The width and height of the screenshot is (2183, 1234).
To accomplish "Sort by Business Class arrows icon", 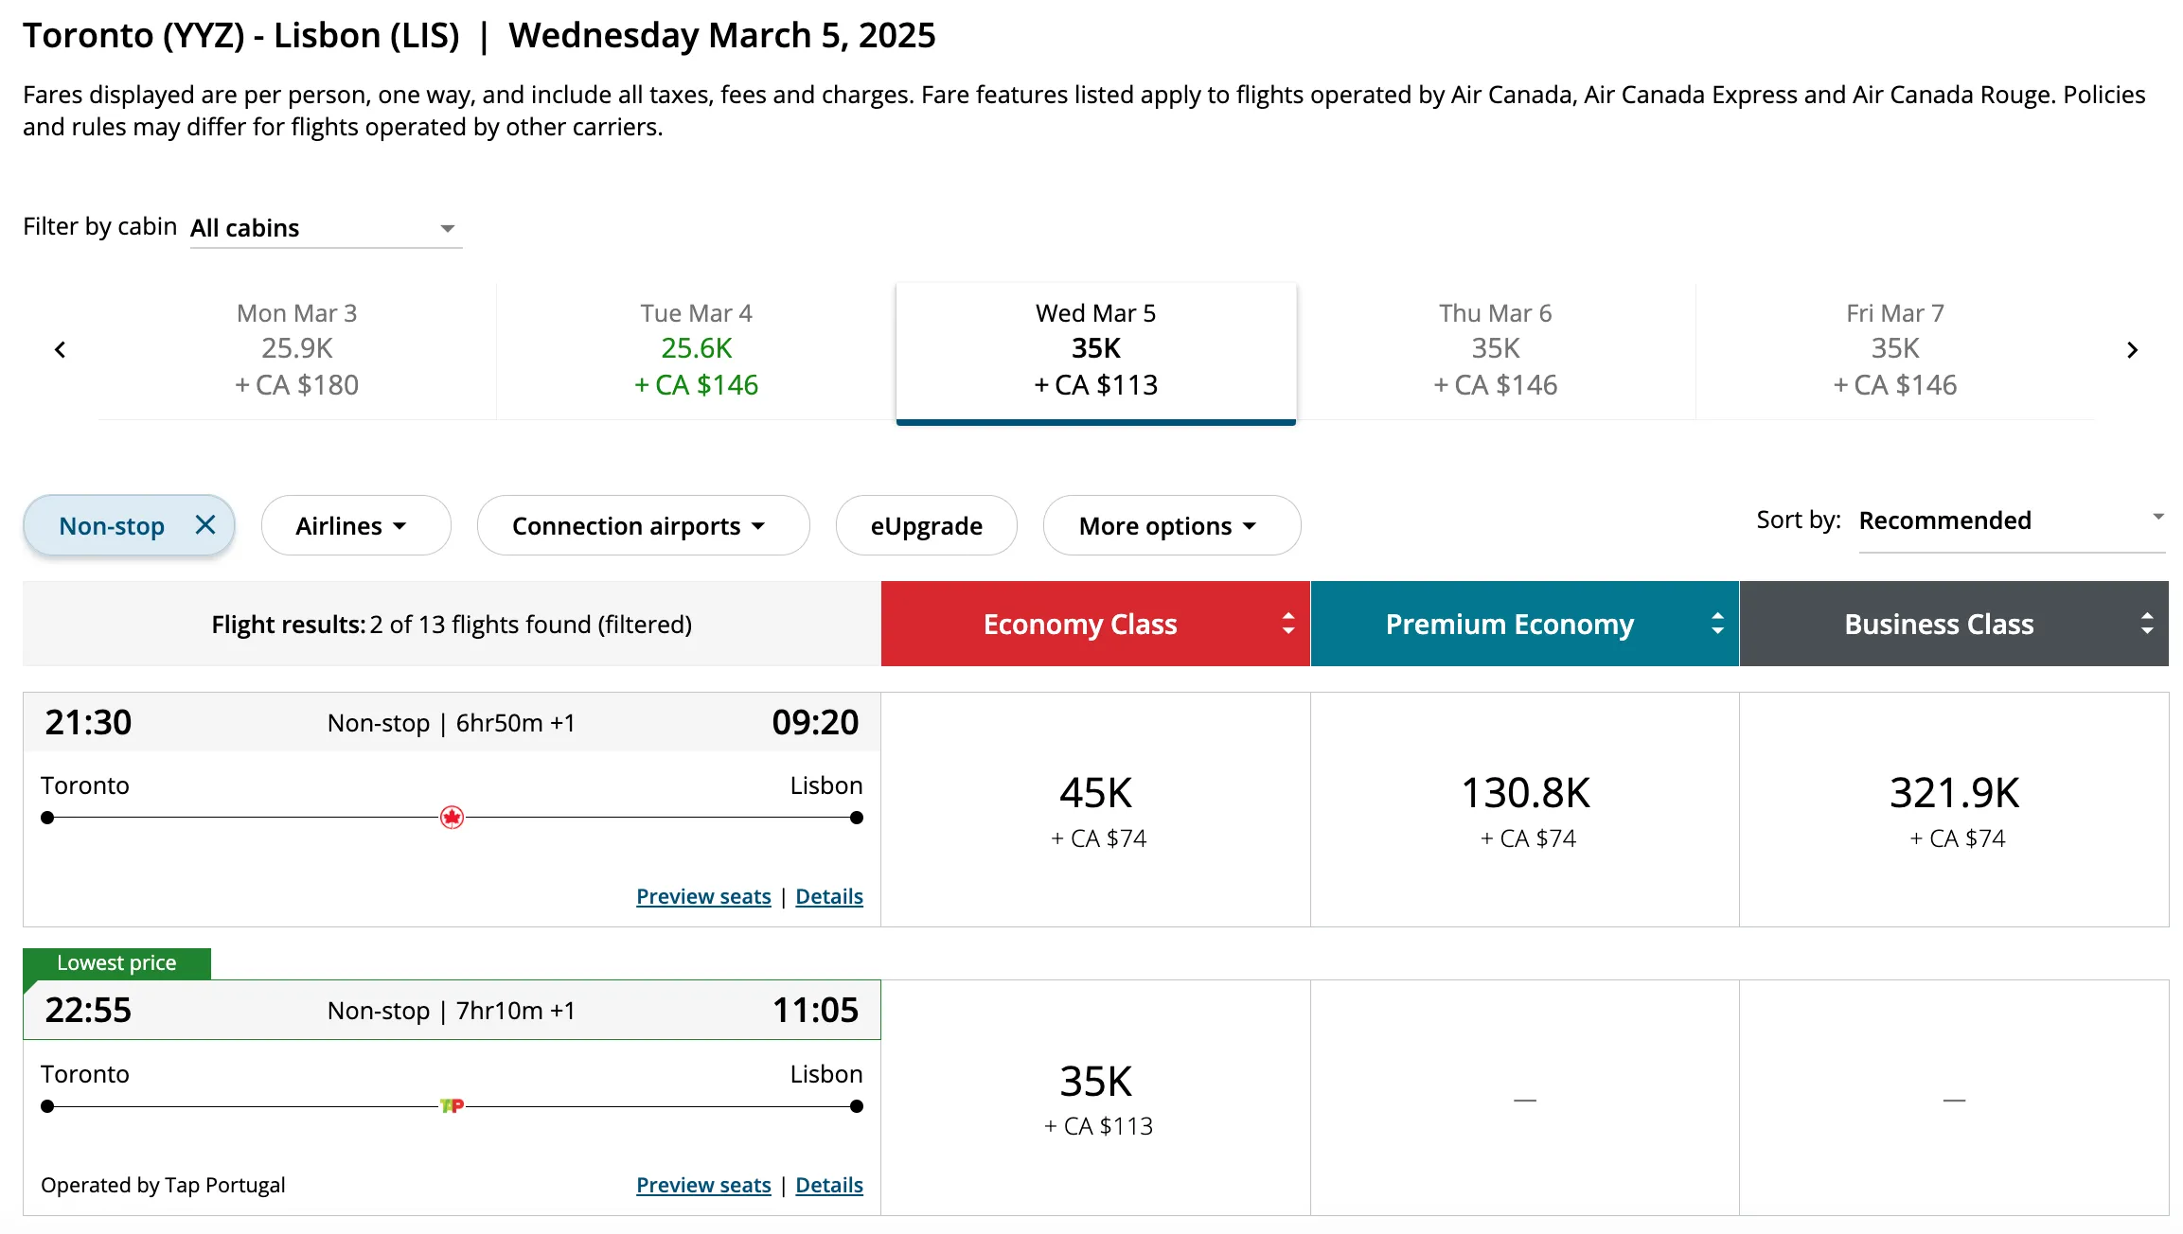I will [2147, 624].
